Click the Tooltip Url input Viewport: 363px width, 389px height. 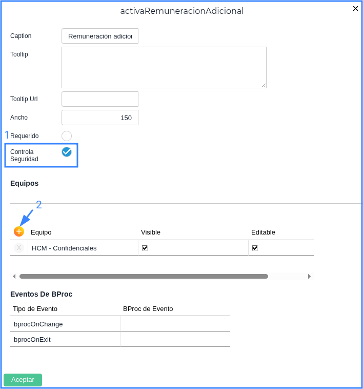(x=100, y=99)
